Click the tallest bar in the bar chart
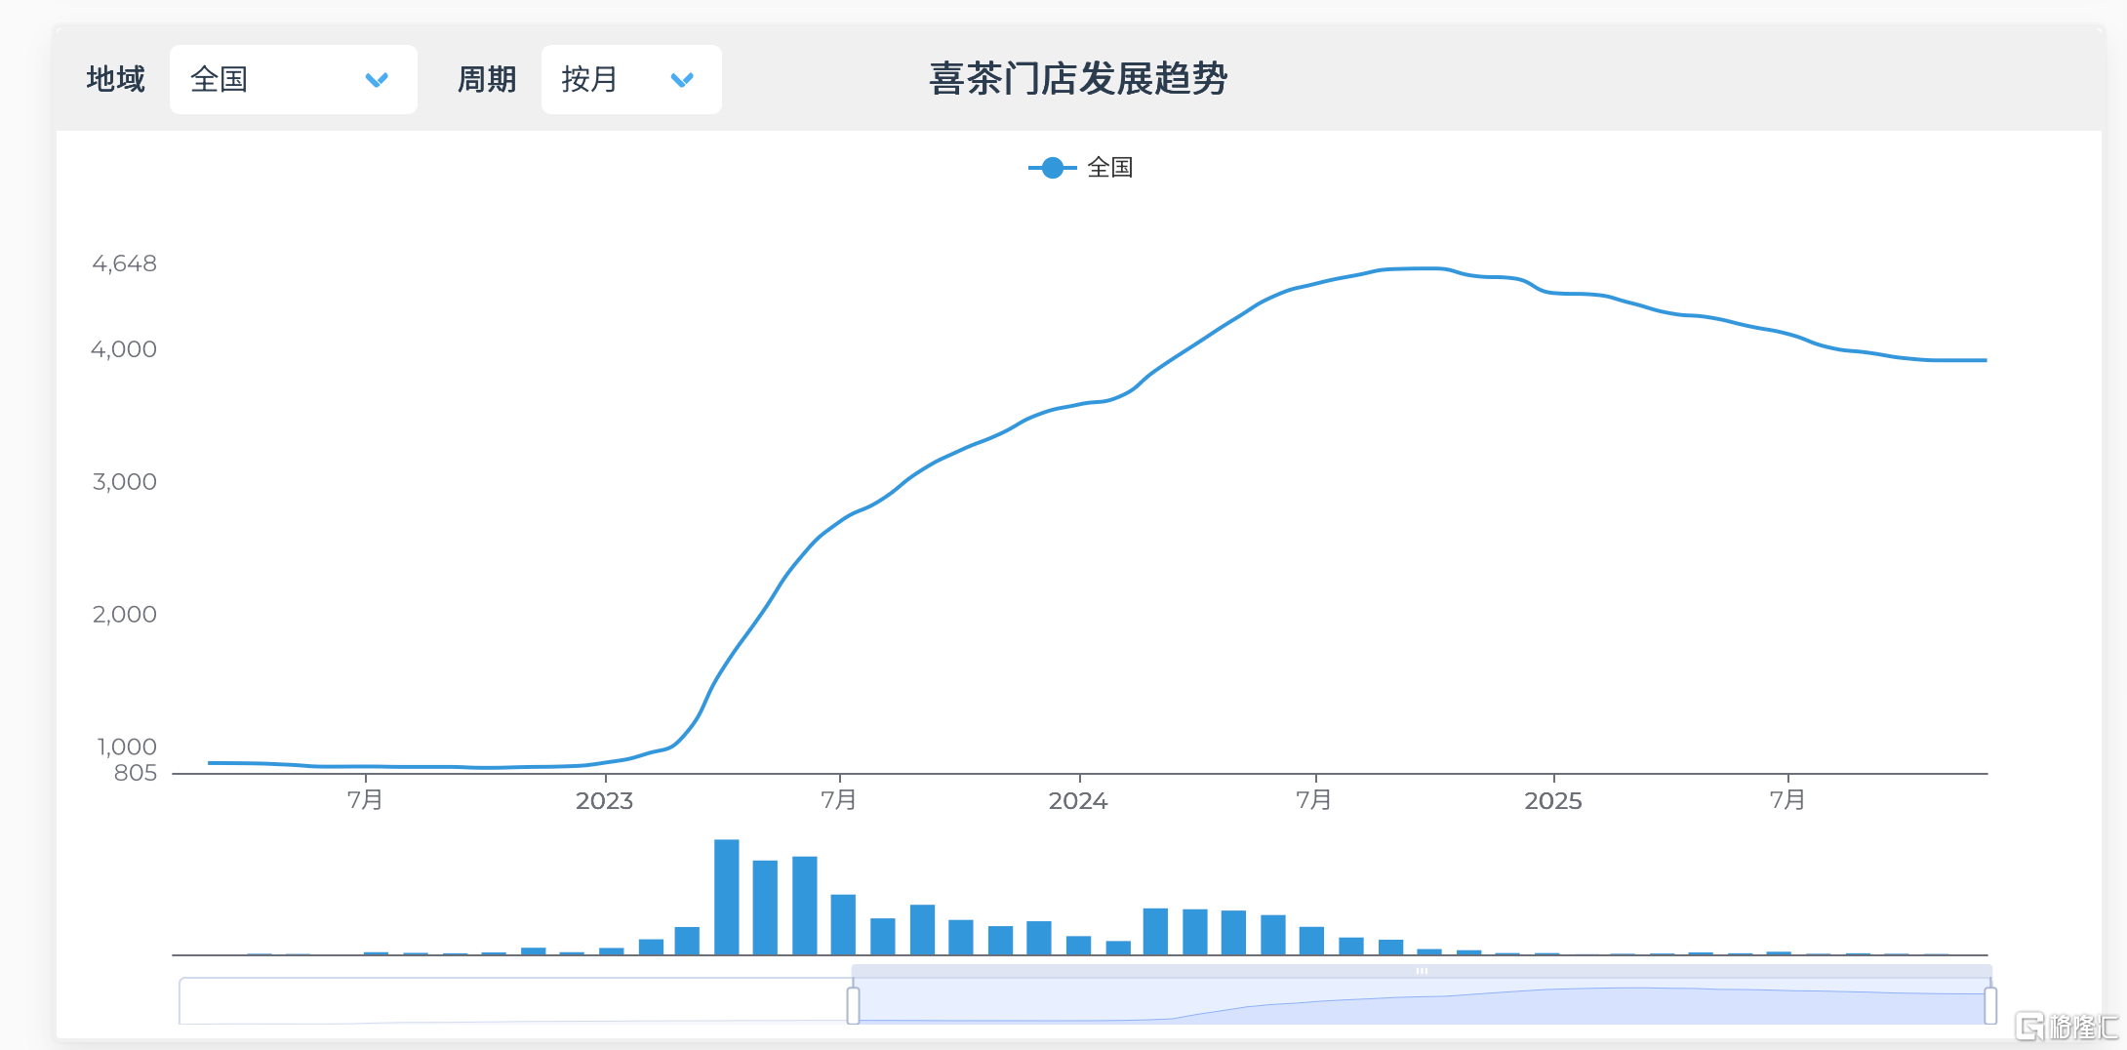The image size is (2127, 1050). 726,897
